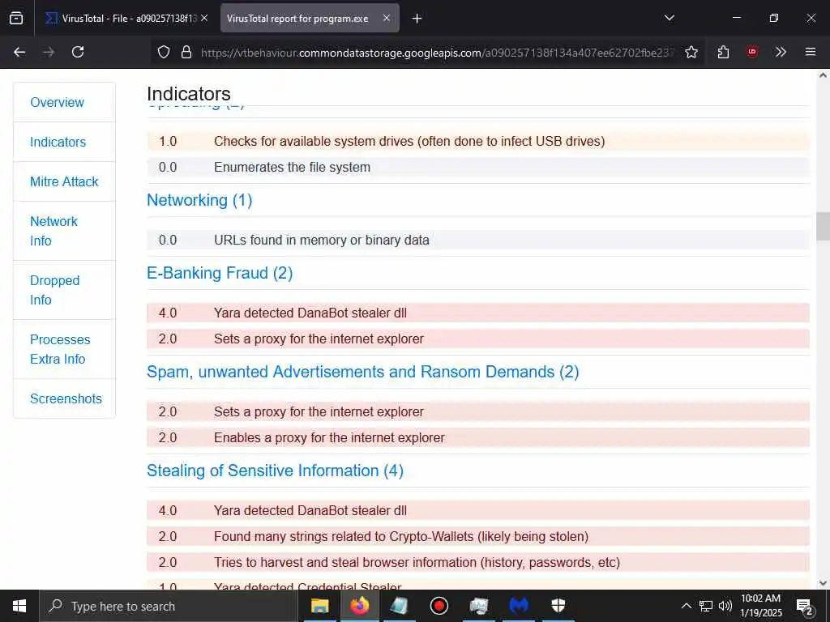
Task: Select 'Sets a proxy' row under E-Banking Fraud
Action: tap(478, 339)
